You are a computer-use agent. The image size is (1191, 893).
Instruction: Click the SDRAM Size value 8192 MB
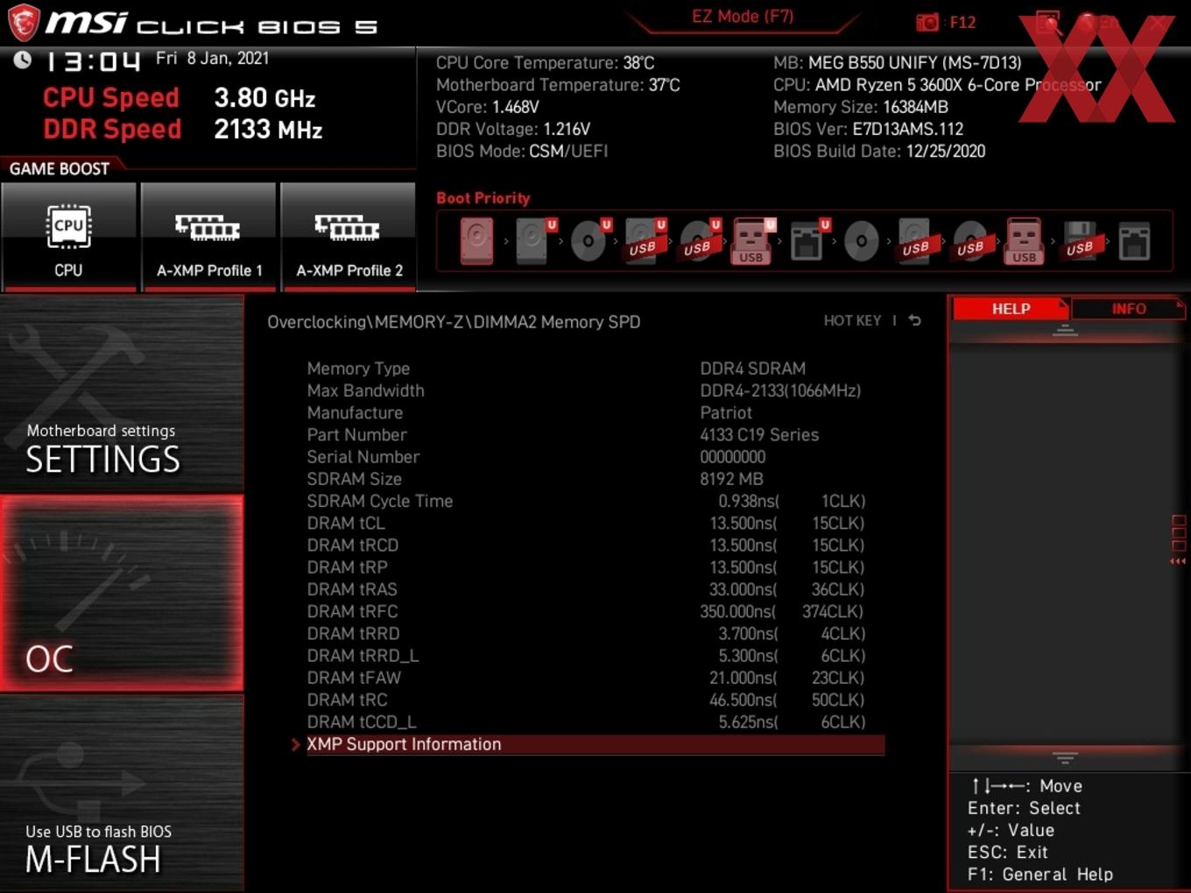click(732, 479)
